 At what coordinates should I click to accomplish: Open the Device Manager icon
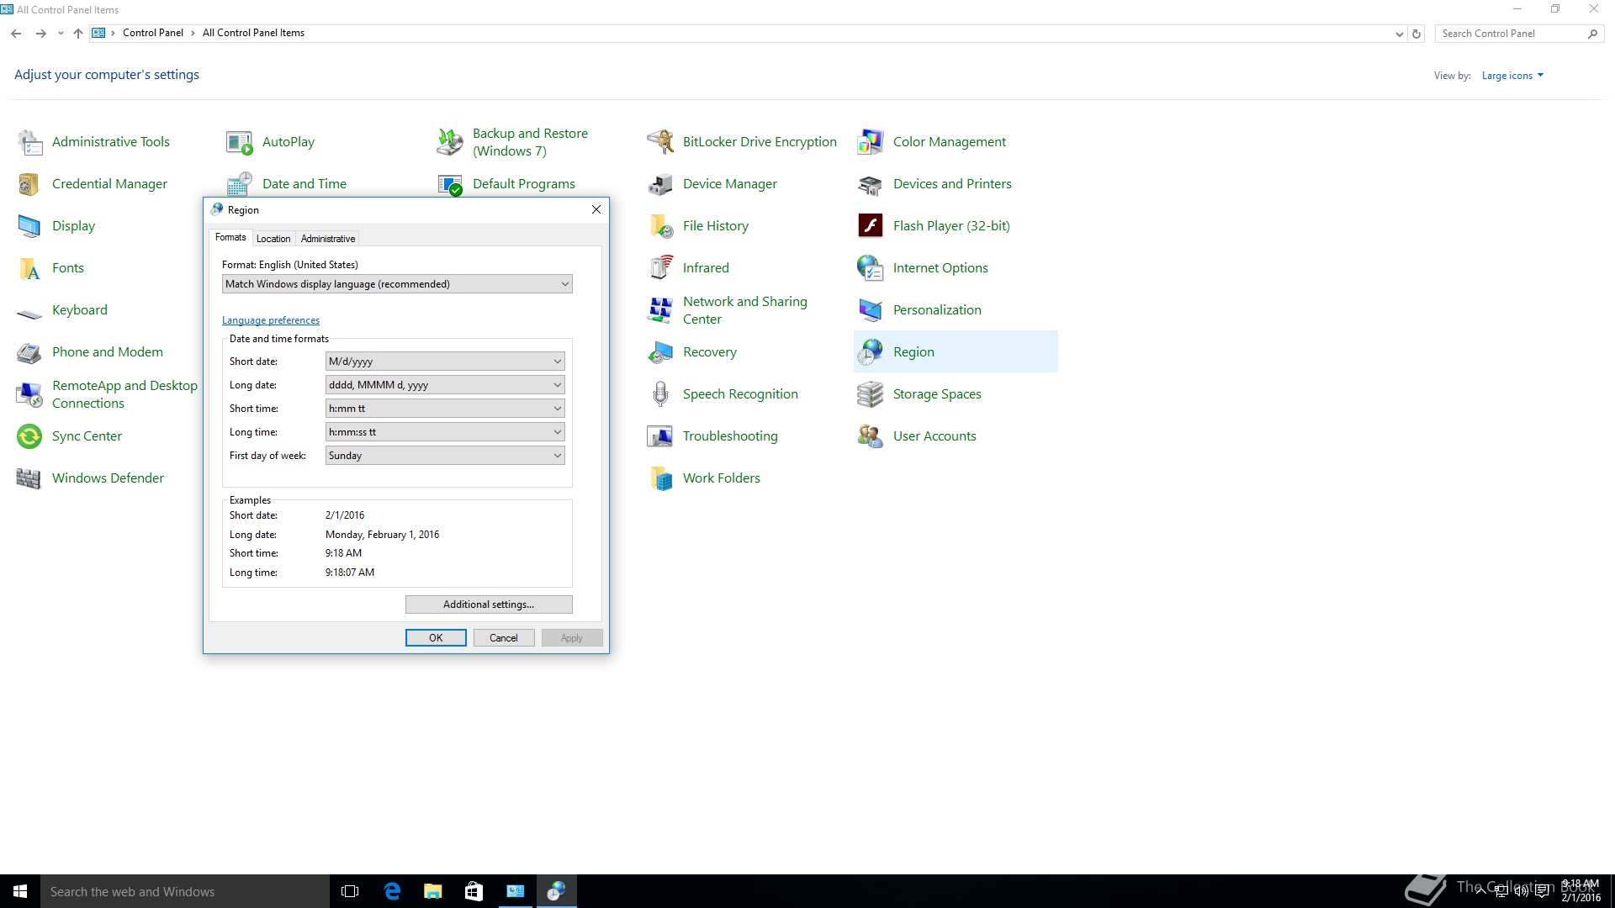click(660, 184)
